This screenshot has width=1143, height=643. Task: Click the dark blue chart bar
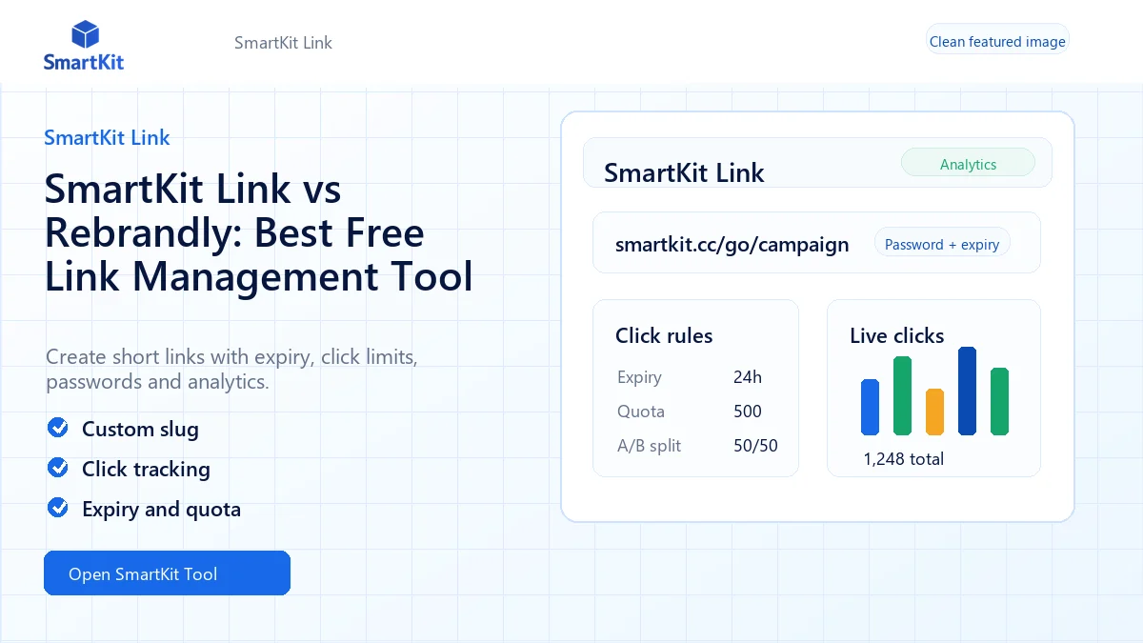coord(967,391)
